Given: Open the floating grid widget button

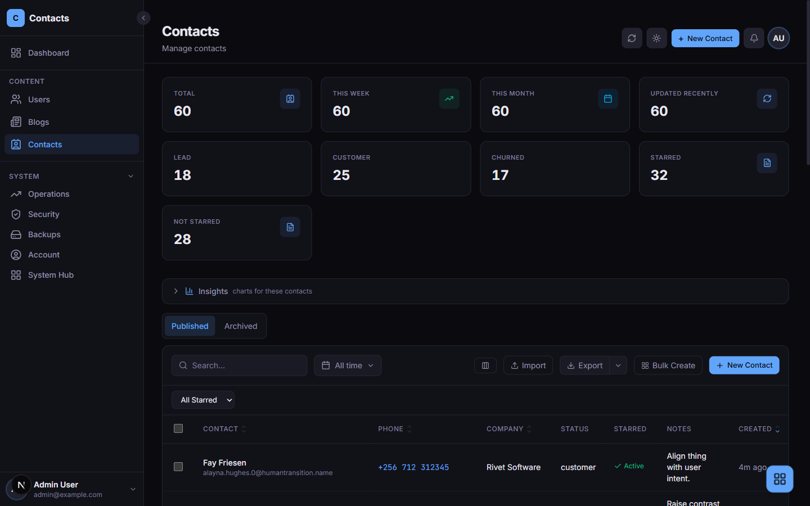Looking at the screenshot, I should click(x=780, y=479).
